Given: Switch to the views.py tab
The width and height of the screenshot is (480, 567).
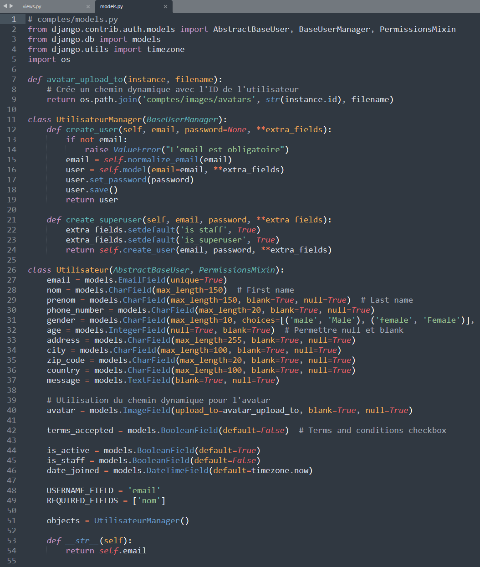Looking at the screenshot, I should [32, 6].
